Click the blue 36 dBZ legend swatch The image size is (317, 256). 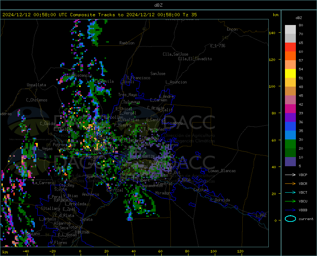tap(290, 126)
